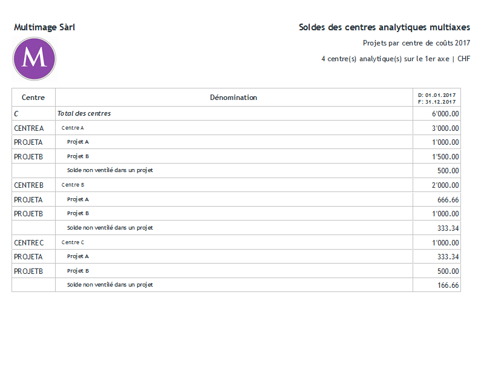
Task: Click the 3'000.00 amount
Action: coord(445,128)
